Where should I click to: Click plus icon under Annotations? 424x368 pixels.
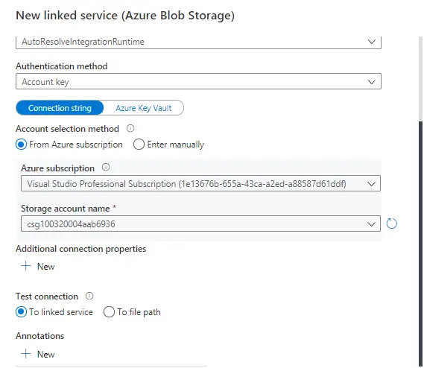[25, 354]
